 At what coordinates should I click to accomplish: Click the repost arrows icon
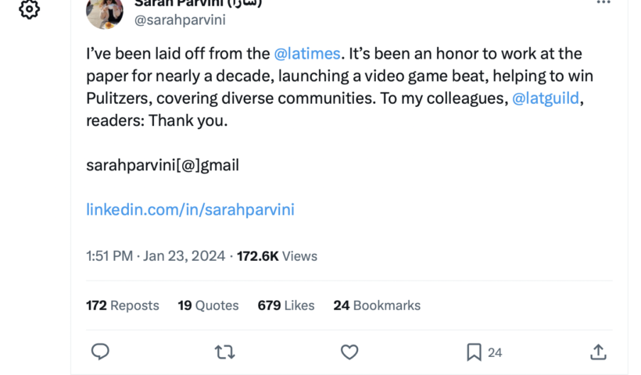(224, 352)
